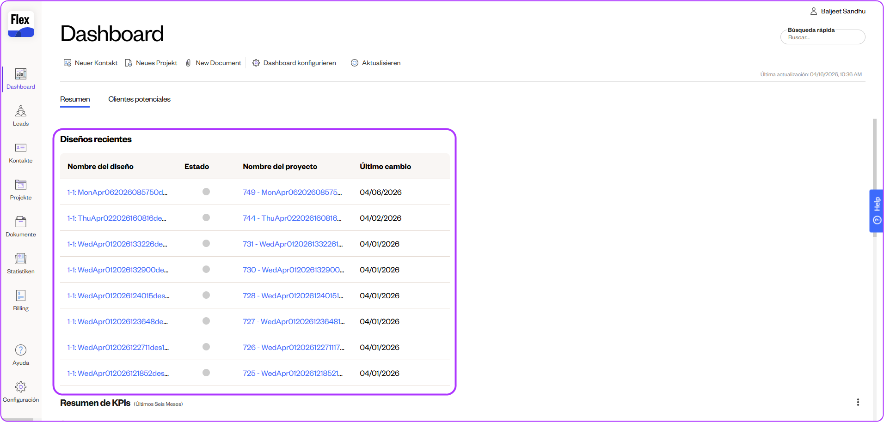
Task: Open Dashboard konfigurieren
Action: click(294, 63)
